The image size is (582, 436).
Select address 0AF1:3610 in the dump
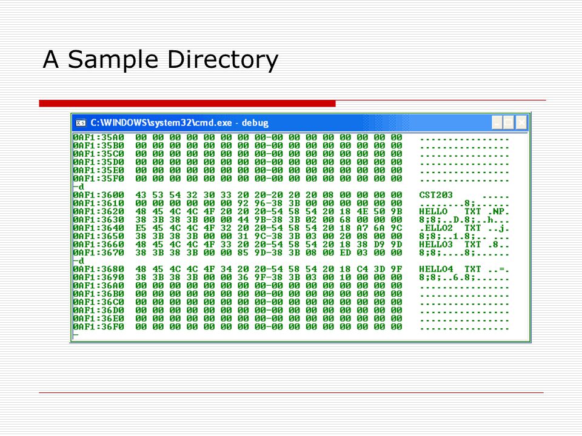[x=98, y=203]
